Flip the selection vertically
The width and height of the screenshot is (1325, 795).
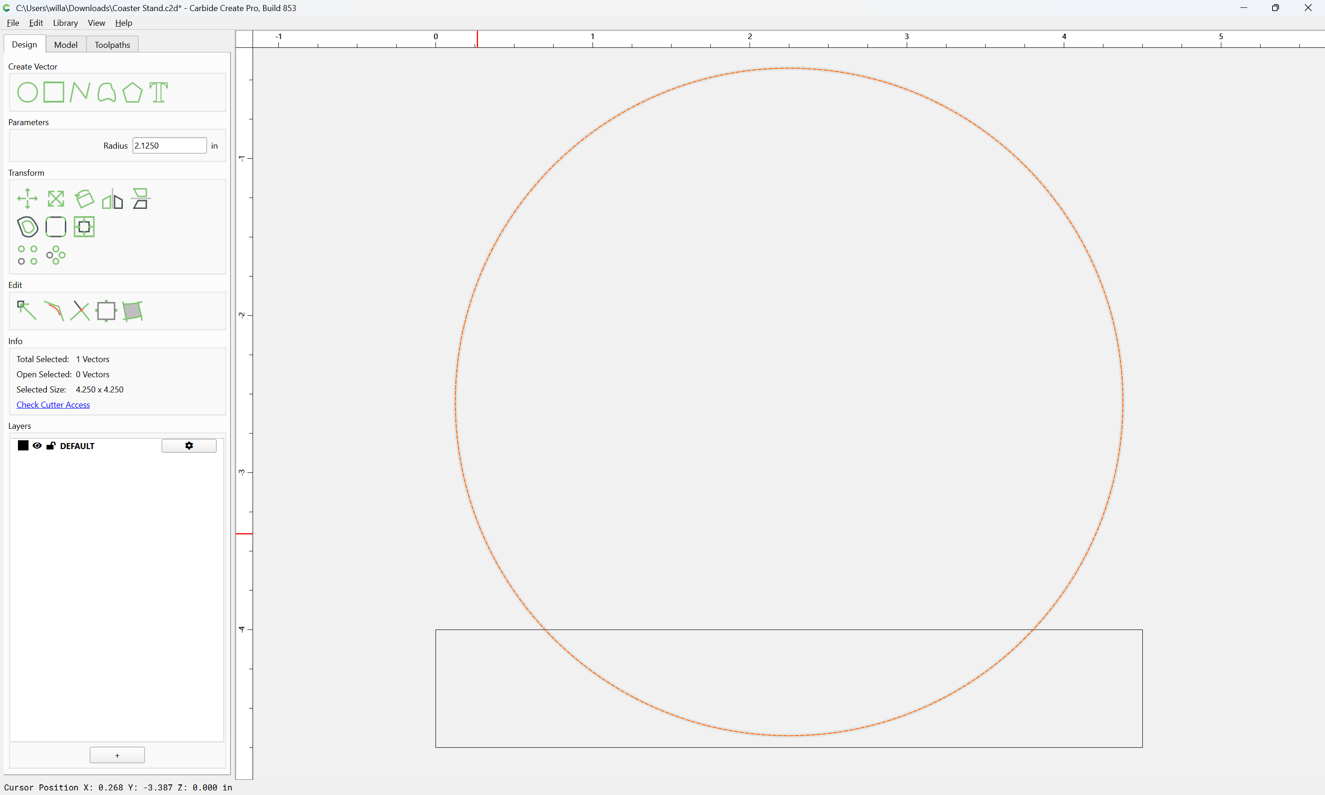tap(141, 199)
